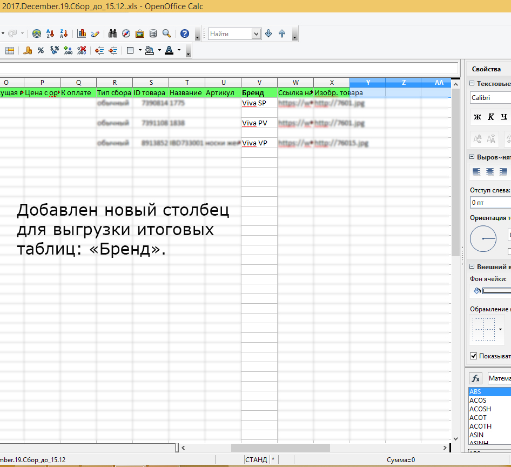Open the cell borders dropdown in sidebar
This screenshot has height=467, width=511.
click(x=501, y=329)
